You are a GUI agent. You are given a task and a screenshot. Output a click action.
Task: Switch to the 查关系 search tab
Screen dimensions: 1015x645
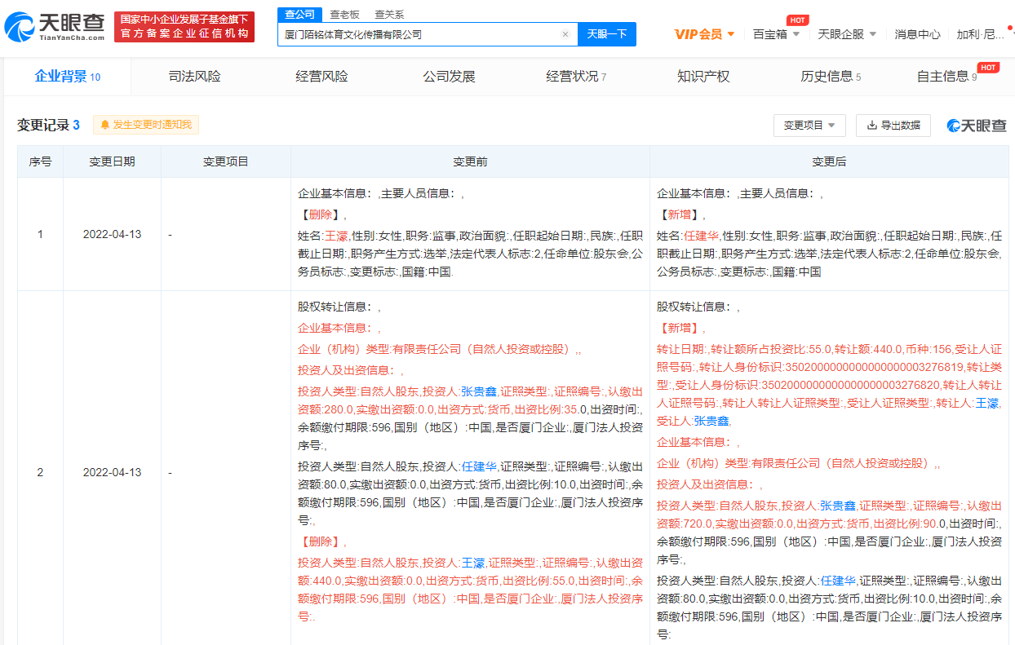pos(388,14)
